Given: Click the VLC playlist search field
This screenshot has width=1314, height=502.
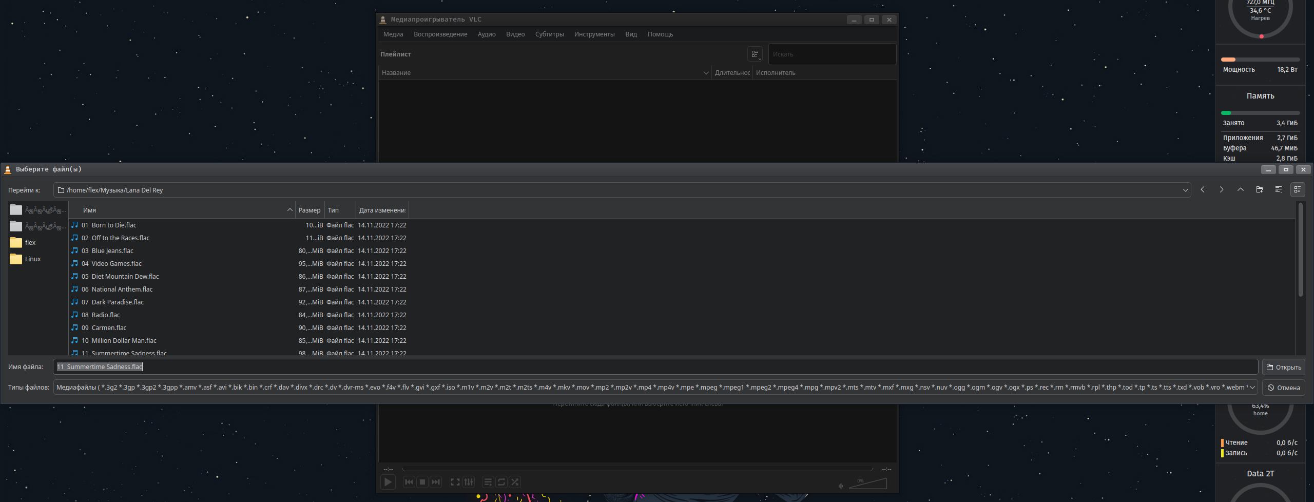Looking at the screenshot, I should 832,54.
